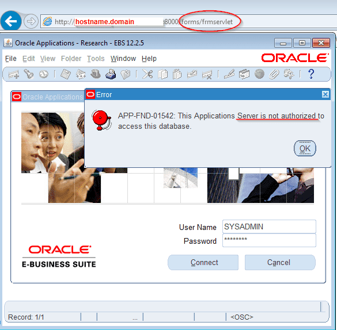337x330 pixels.
Task: Click the E-Business Suite logo on login form
Action: coord(59,257)
